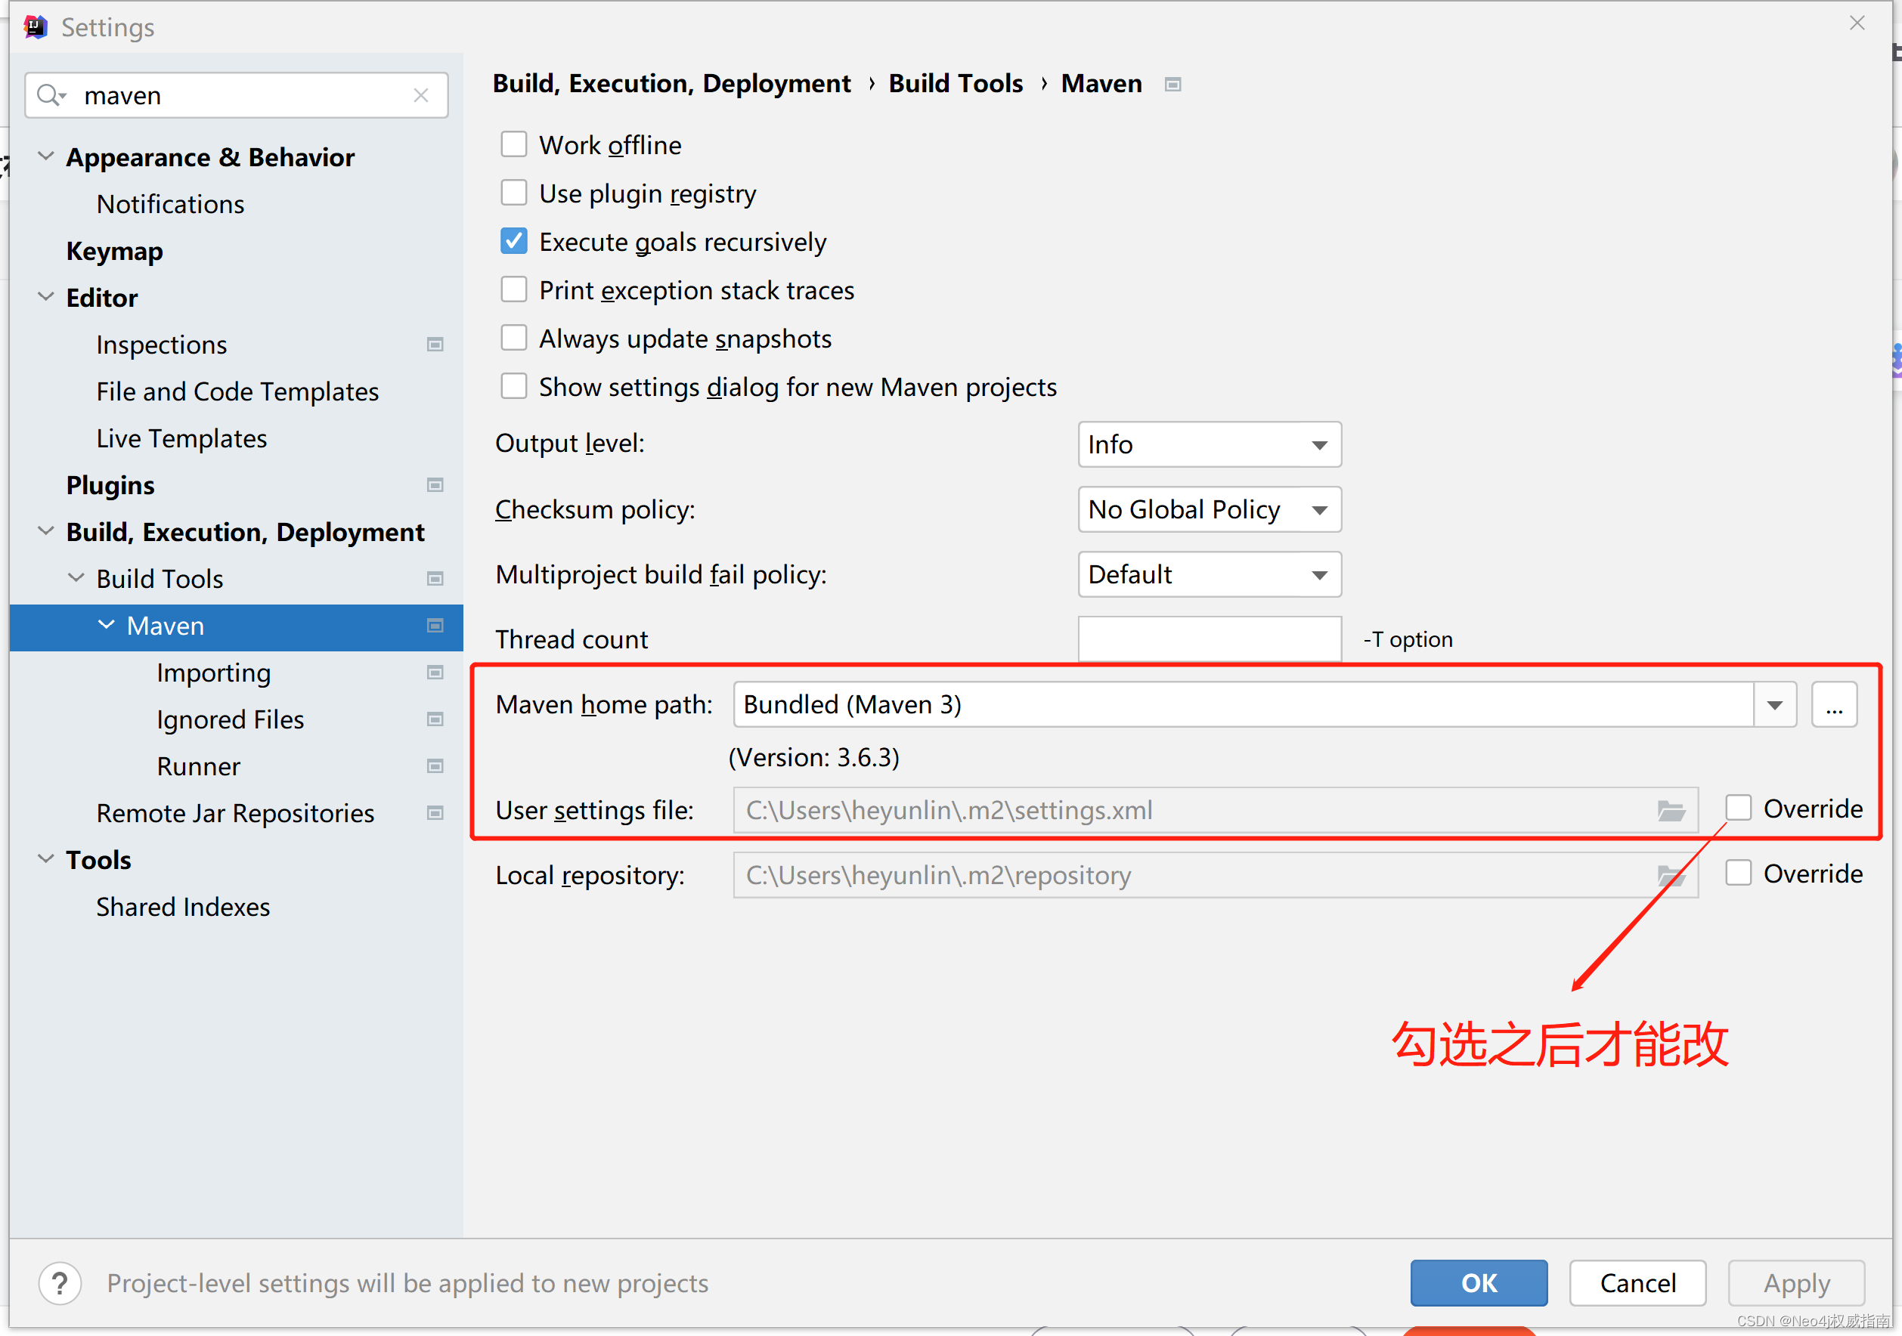Open the Output level dropdown
Image resolution: width=1902 pixels, height=1336 pixels.
point(1209,445)
